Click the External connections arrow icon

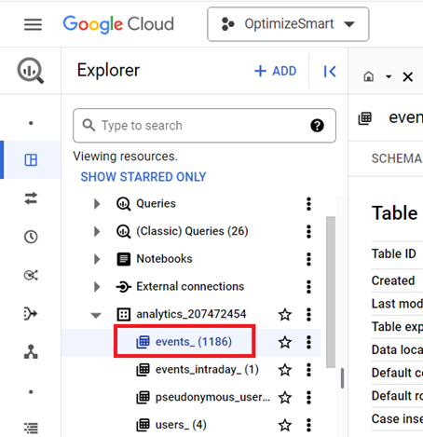123,287
